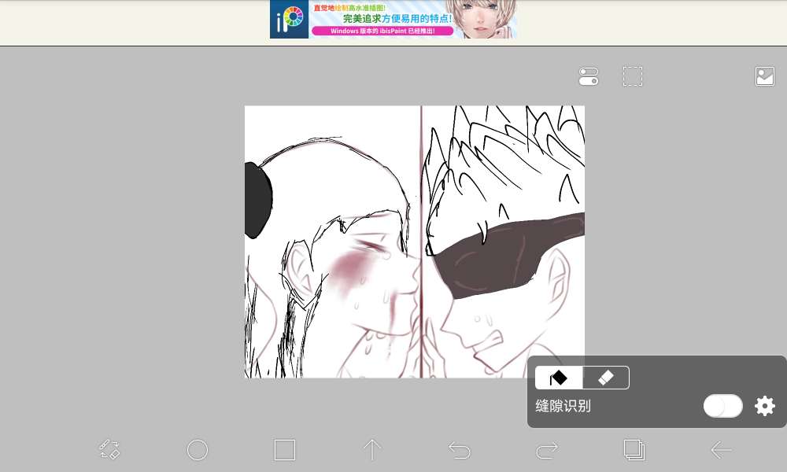This screenshot has width=787, height=472.
Task: Switch between brush and eraser tool
Action: click(109, 449)
